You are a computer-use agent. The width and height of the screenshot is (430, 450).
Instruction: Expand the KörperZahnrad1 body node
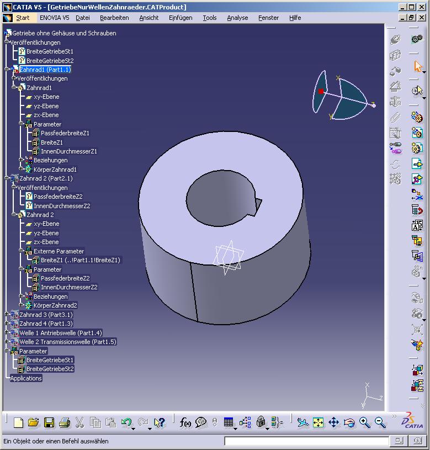point(21,169)
